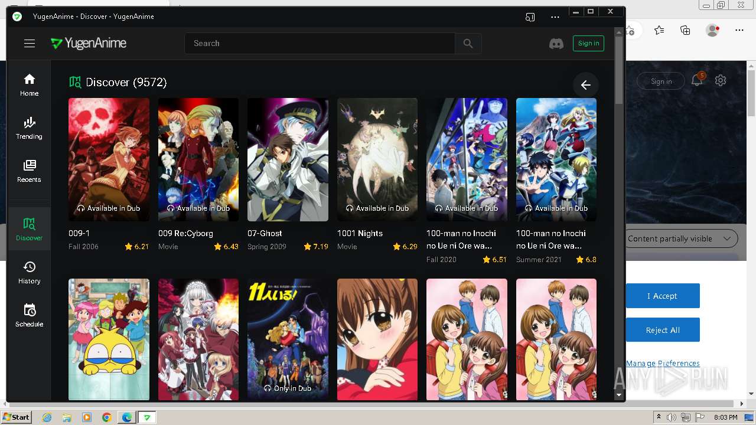This screenshot has width=756, height=425.
Task: Click the Edge profile avatar icon
Action: (713, 30)
